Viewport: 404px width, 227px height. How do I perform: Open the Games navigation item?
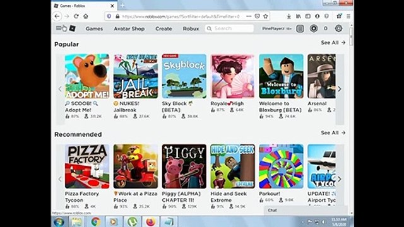click(x=94, y=28)
